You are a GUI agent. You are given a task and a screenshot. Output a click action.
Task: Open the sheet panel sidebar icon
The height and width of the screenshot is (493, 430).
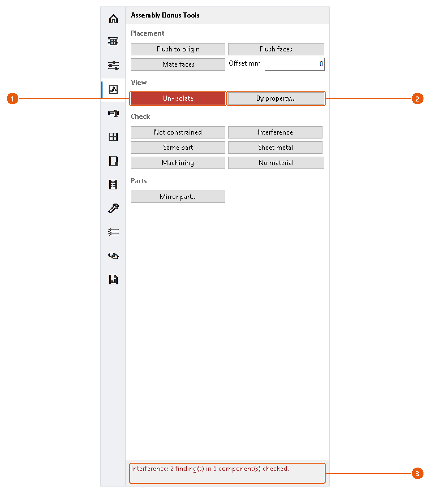click(x=113, y=161)
